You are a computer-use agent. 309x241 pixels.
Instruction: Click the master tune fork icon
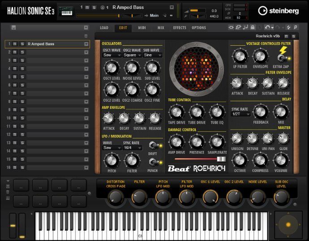pyautogui.click(x=185, y=17)
